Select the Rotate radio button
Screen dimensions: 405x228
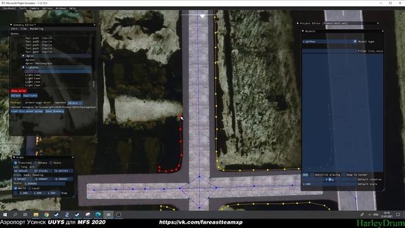pyautogui.click(x=35, y=163)
